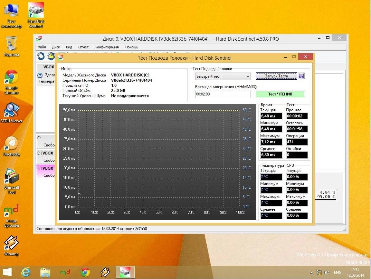Click the Среднее time value 6,80 ms
Viewport: 371px width, 279px height.
pyautogui.click(x=271, y=155)
